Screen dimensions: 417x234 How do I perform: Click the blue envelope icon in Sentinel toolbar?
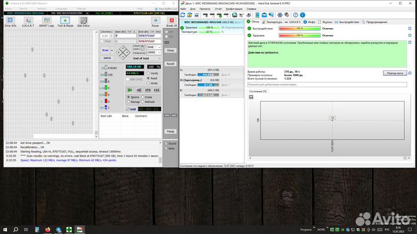[264, 15]
